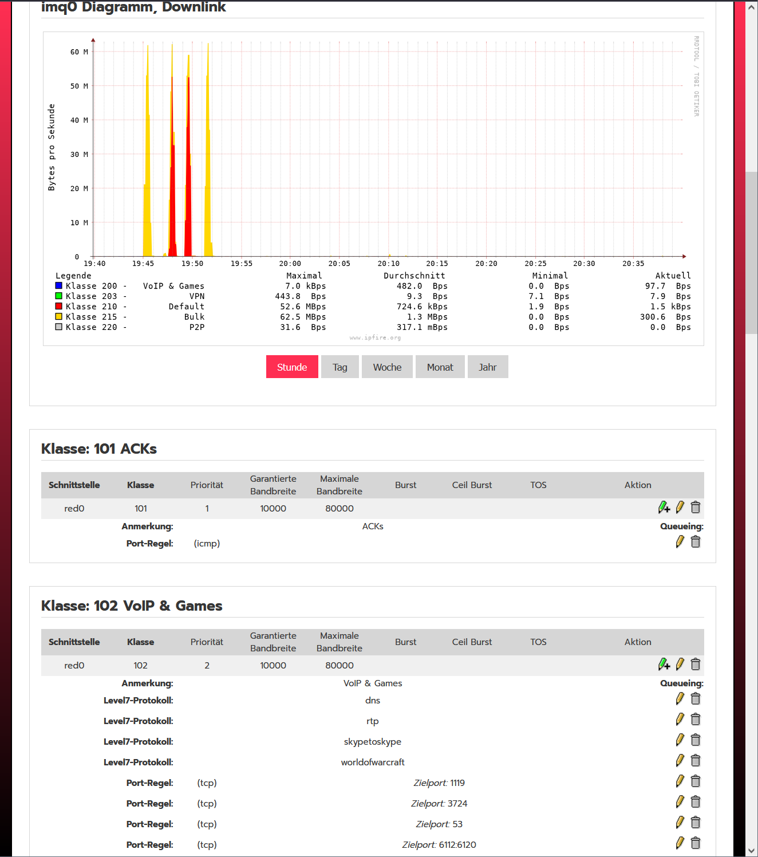Click the 'Klasse: 102 VoIP & Games' heading
The height and width of the screenshot is (857, 758).
tap(132, 606)
